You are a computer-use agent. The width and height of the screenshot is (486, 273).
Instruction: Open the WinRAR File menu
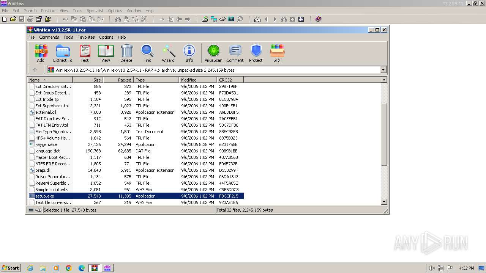point(32,37)
